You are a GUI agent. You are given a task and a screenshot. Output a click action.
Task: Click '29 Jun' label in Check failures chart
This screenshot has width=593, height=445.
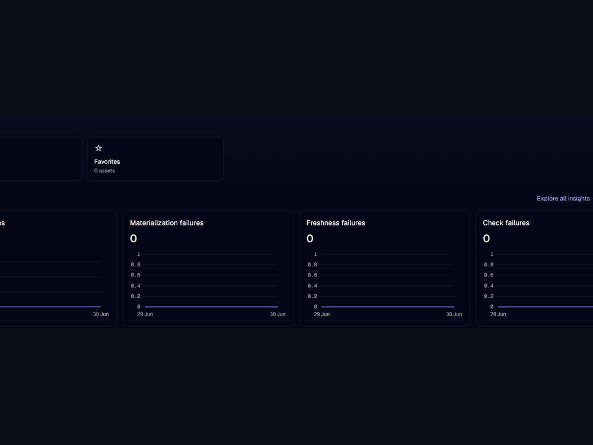pyautogui.click(x=498, y=314)
